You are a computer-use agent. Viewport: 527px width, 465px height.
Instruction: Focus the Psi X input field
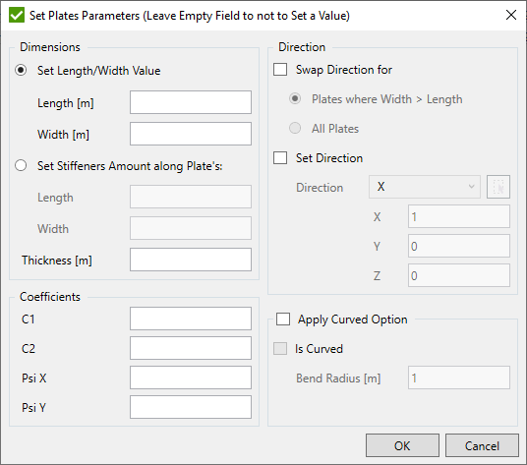tap(191, 378)
